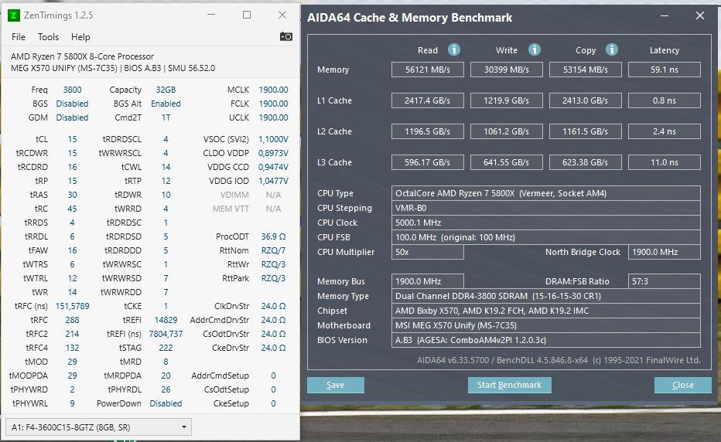
Task: Click the Copy info icon in AIDA64
Action: 612,49
